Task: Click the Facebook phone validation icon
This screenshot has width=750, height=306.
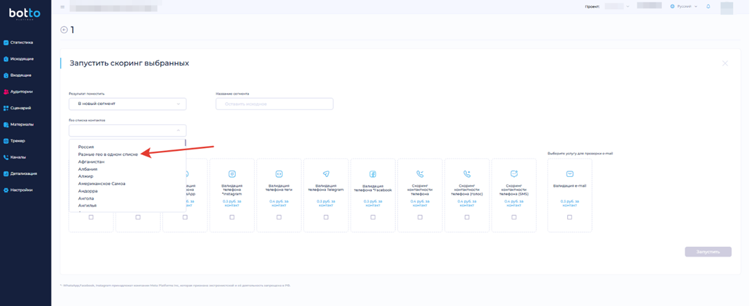Action: [373, 174]
